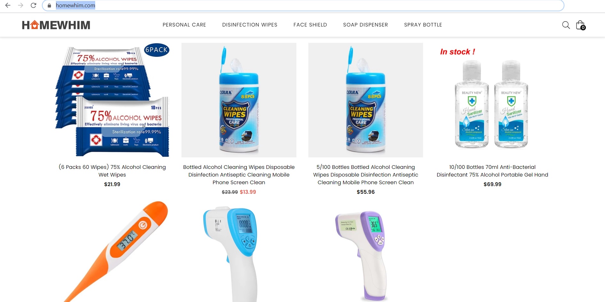
Task: Open 10/100 Bottles Hand Sanitizer gel link
Action: 492,171
